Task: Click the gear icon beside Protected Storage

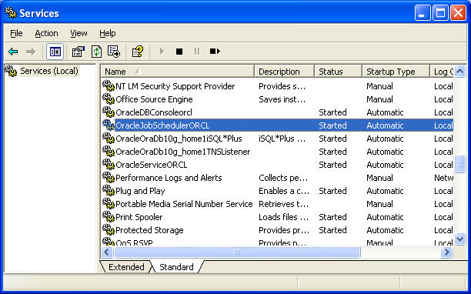Action: click(x=109, y=229)
